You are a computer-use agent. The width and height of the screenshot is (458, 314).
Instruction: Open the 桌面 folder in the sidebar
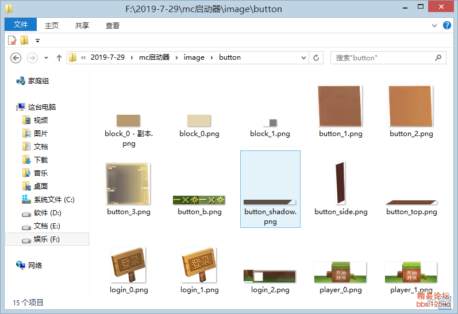click(35, 186)
